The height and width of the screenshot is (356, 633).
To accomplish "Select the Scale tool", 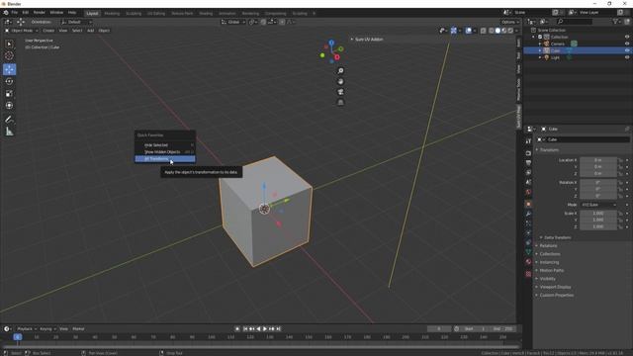I will point(9,94).
